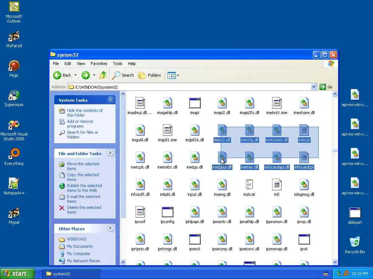Viewport: 373px width, 279px height.
Task: Expand the Address bar dropdown
Action: point(314,87)
